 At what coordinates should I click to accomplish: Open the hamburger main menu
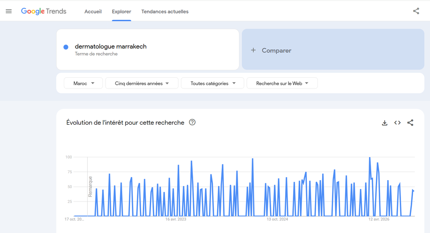click(x=9, y=11)
